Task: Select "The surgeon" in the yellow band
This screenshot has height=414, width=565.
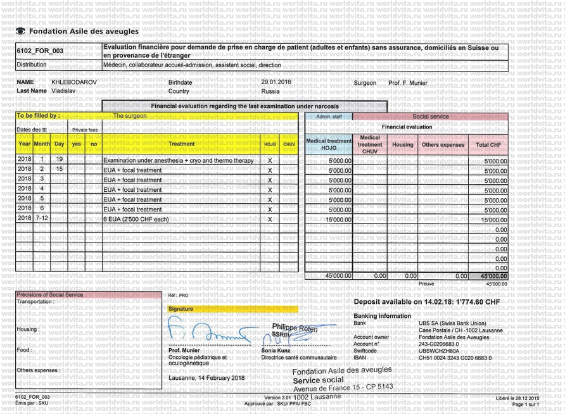Action: click(130, 116)
